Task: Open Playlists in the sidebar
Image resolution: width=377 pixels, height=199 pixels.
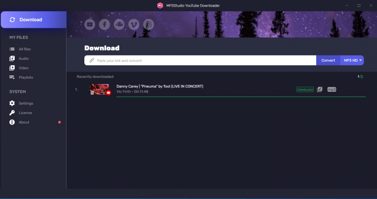Action: [25, 77]
